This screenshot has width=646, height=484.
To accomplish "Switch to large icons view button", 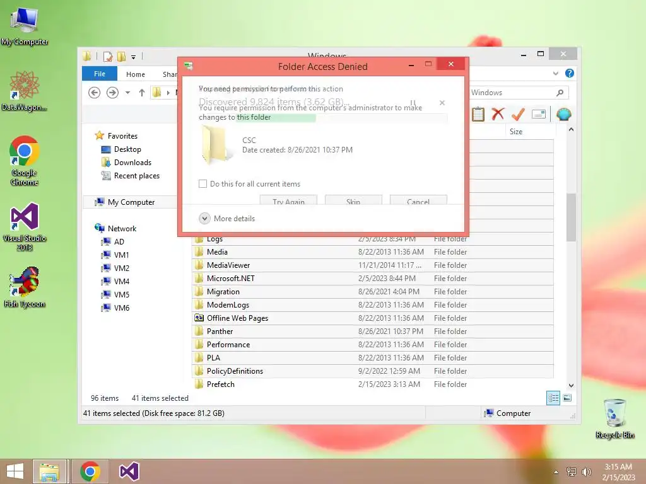I will (567, 398).
